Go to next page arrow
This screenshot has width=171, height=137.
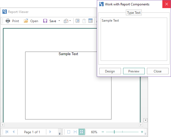pos(50,132)
